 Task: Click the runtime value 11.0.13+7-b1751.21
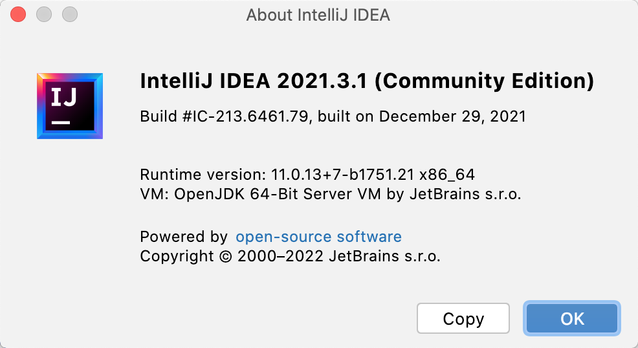click(x=342, y=175)
